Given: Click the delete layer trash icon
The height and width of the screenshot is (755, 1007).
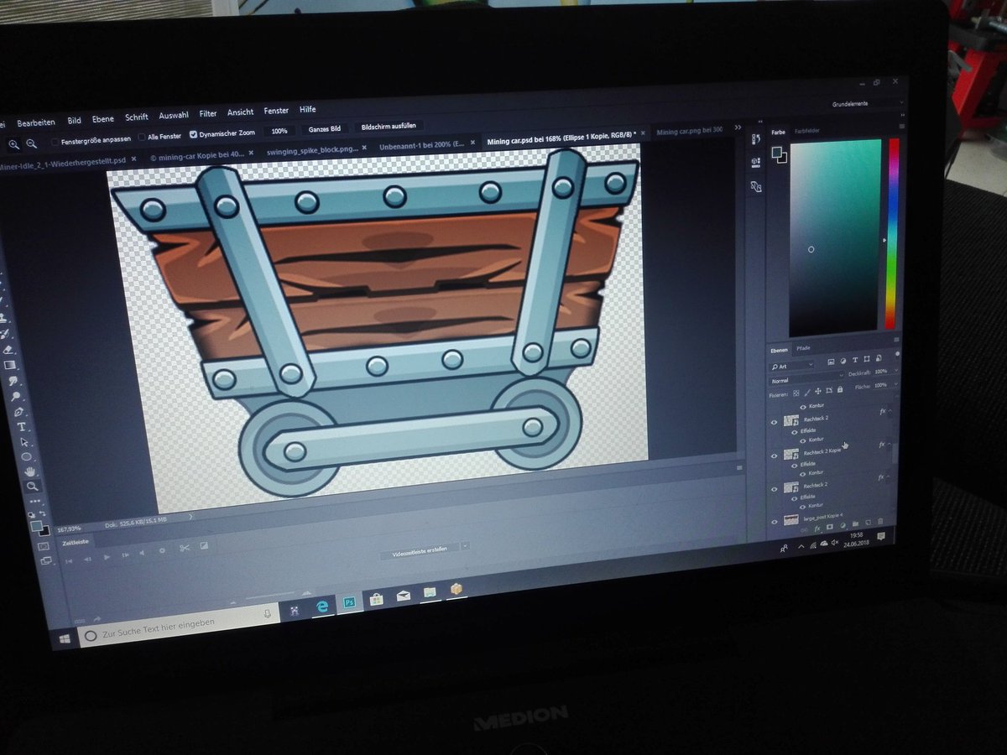Looking at the screenshot, I should 880,521.
